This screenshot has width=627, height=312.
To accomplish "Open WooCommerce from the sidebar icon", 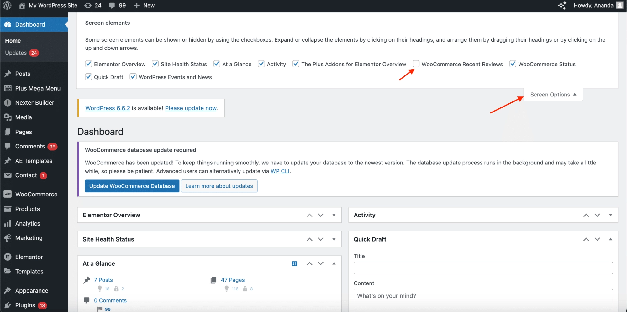I will pos(8,194).
